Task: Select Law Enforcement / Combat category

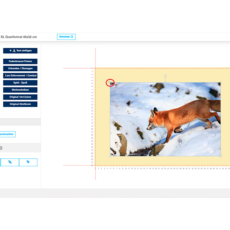Action: [x=20, y=76]
